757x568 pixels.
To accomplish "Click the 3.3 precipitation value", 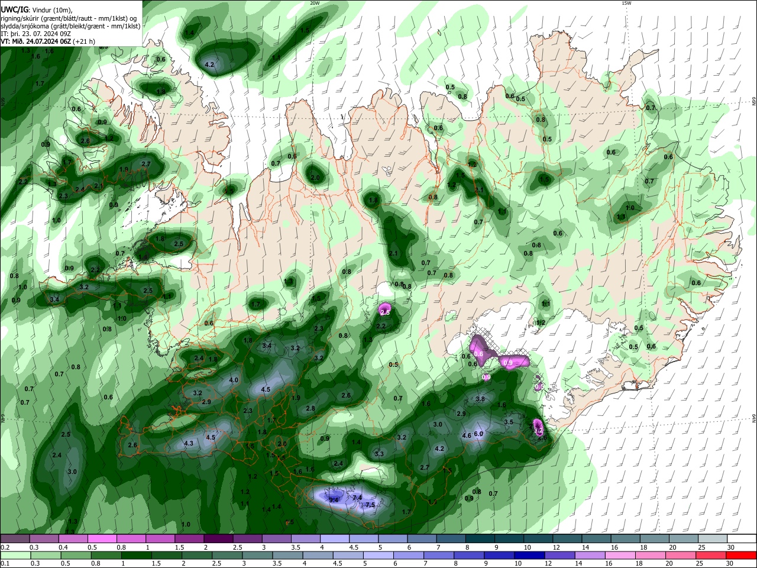I will [379, 454].
